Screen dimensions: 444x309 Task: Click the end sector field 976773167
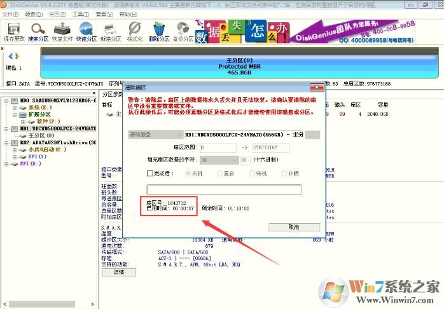coord(271,148)
